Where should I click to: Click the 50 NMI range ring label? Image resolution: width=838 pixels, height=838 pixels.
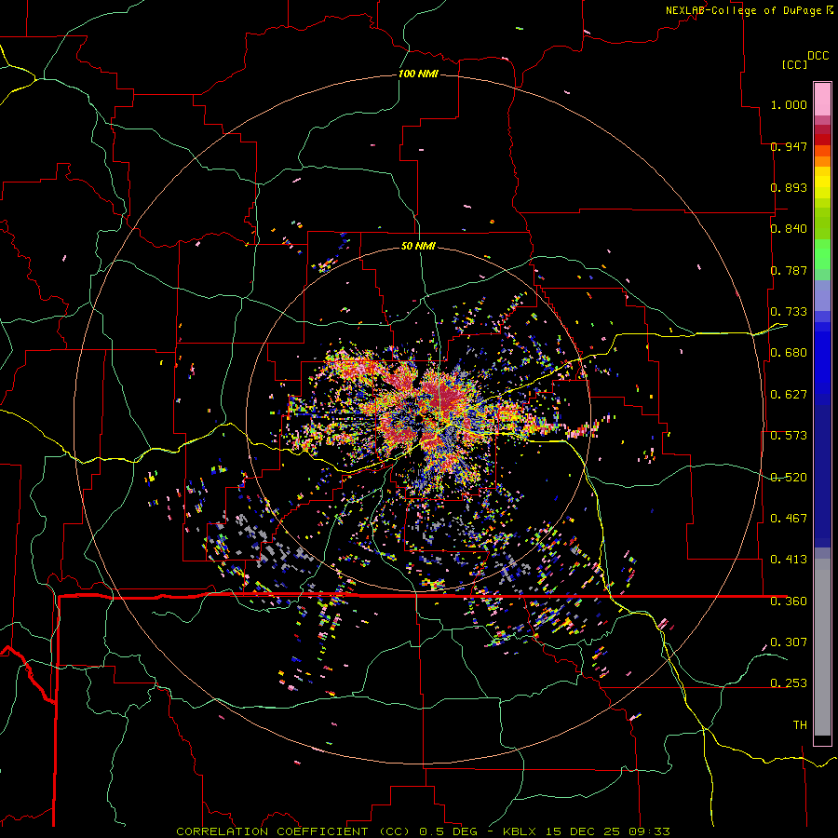[x=418, y=246]
